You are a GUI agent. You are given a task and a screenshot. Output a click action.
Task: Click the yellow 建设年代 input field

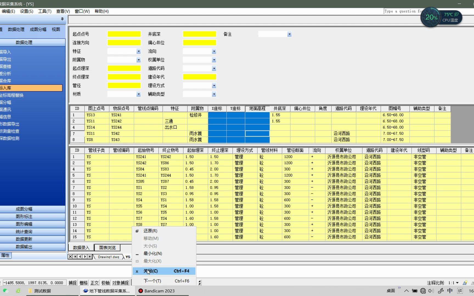point(199,77)
